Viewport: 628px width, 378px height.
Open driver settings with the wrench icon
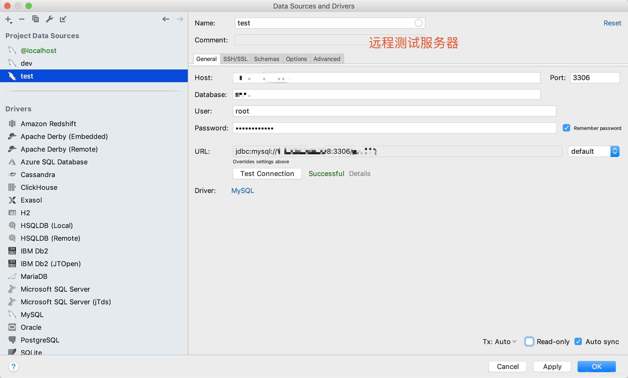click(49, 19)
